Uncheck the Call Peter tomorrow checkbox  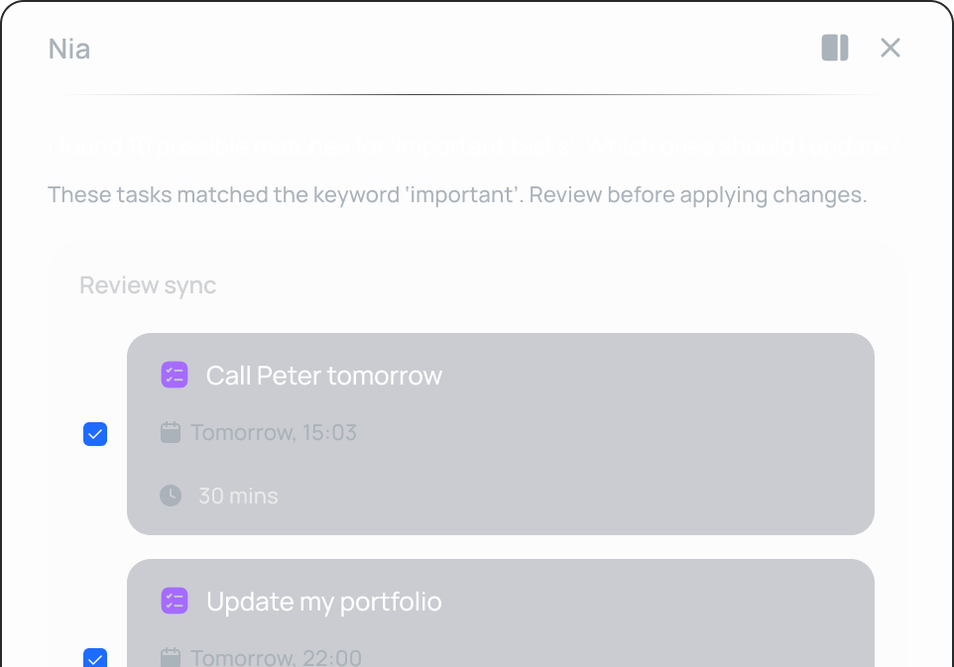pos(95,434)
